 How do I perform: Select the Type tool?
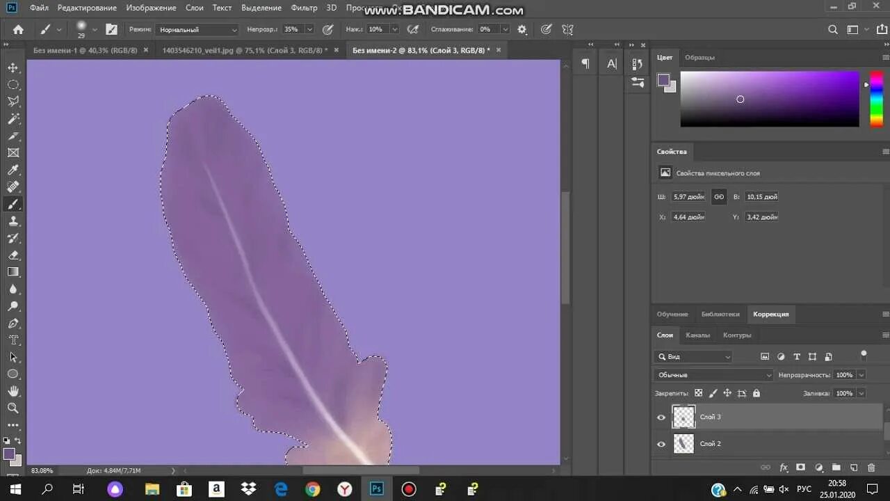point(13,340)
